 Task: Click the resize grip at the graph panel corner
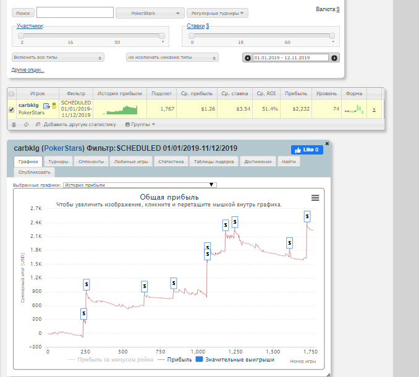click(x=328, y=375)
